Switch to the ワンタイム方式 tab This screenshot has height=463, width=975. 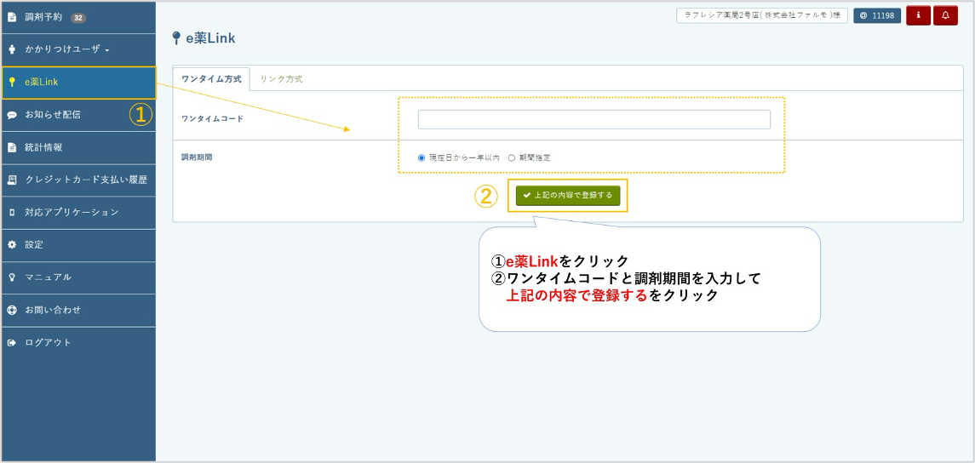pyautogui.click(x=211, y=79)
